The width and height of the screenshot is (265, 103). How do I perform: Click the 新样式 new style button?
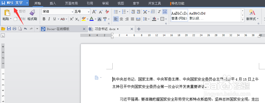click(252, 15)
